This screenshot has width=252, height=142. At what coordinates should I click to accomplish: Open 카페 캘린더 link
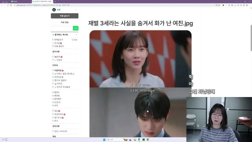tap(59, 46)
